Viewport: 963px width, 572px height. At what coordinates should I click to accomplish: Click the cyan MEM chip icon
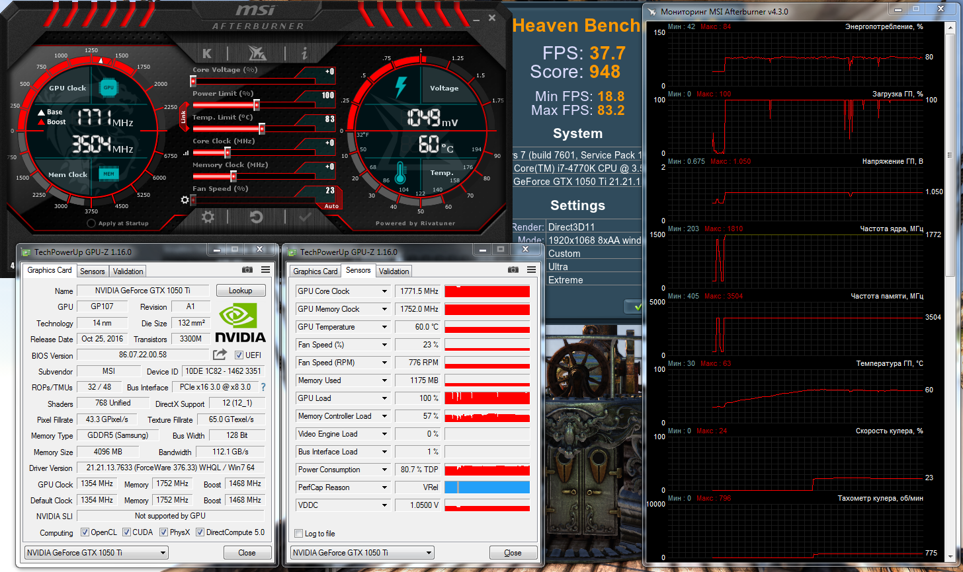pyautogui.click(x=108, y=174)
